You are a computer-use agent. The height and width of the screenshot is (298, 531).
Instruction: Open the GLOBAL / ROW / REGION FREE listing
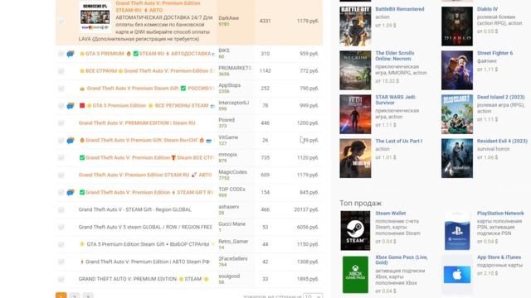145,227
